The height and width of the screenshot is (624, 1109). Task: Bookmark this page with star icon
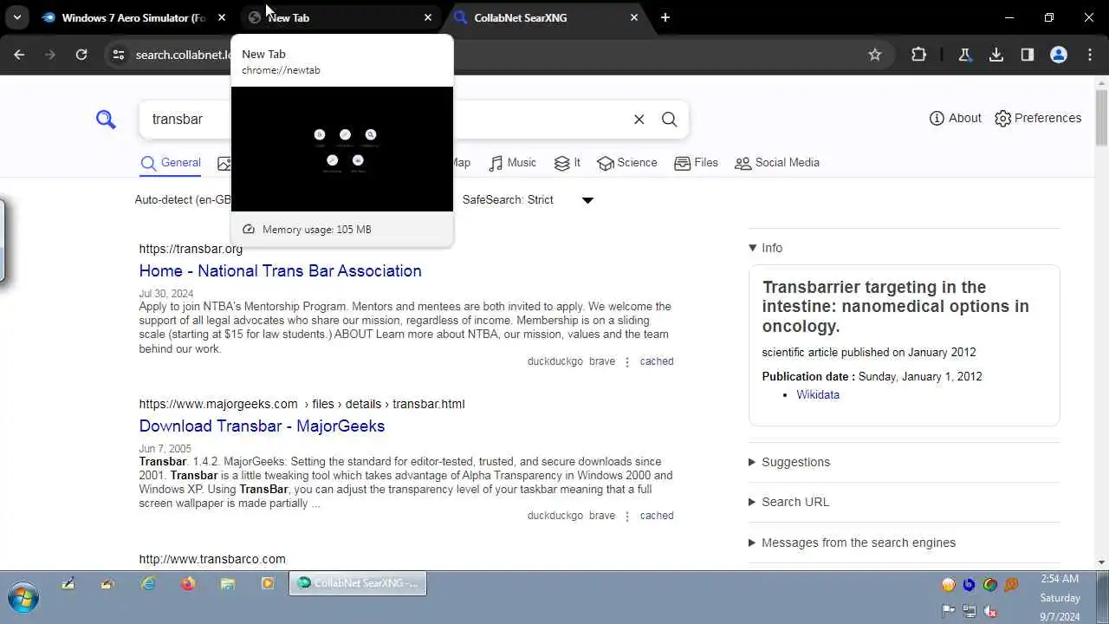[875, 55]
